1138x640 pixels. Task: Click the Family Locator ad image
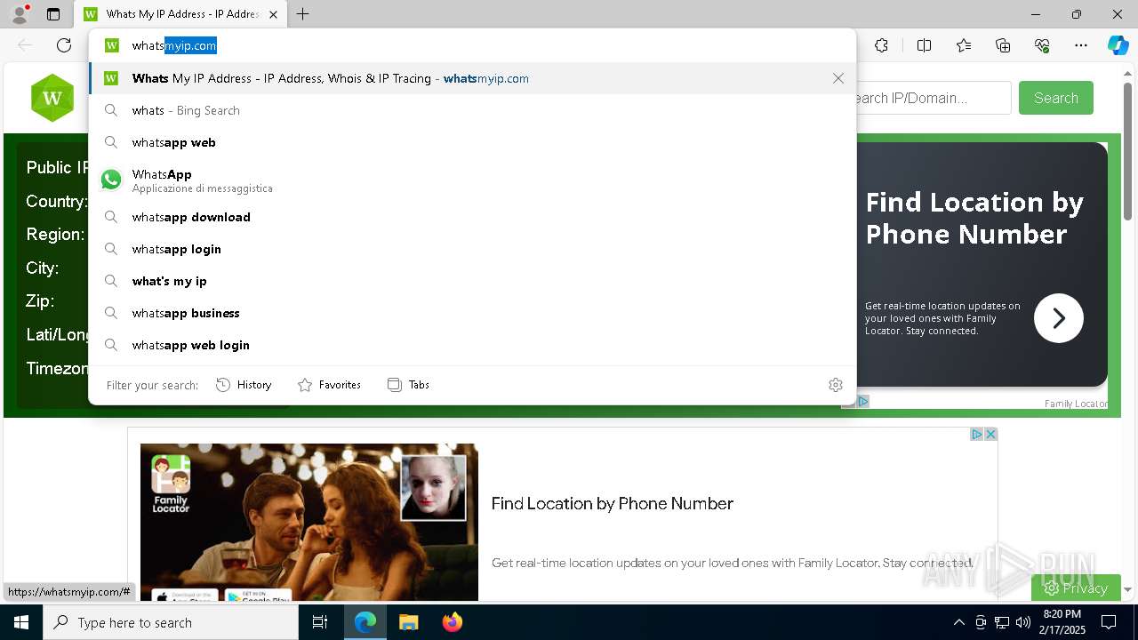309,522
